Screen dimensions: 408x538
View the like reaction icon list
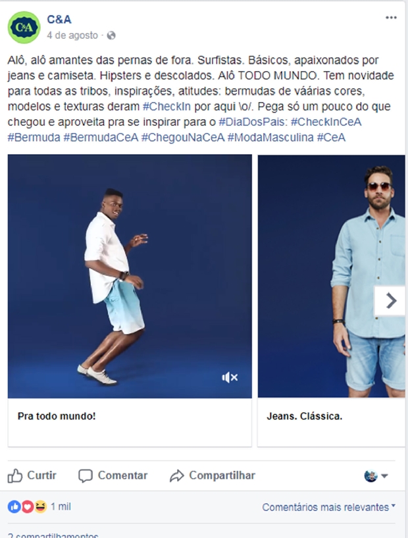coord(14,507)
